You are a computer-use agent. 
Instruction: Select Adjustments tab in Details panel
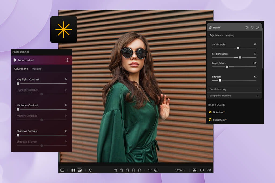click(216, 35)
